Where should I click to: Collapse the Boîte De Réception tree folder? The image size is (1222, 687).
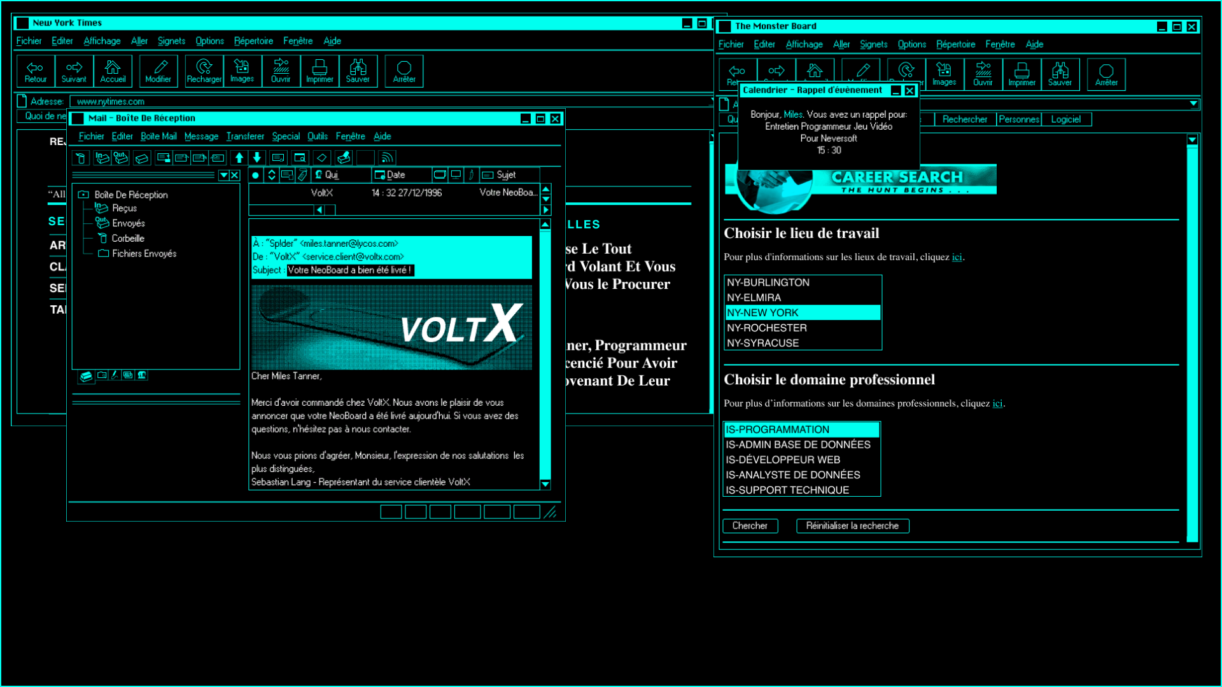point(83,195)
